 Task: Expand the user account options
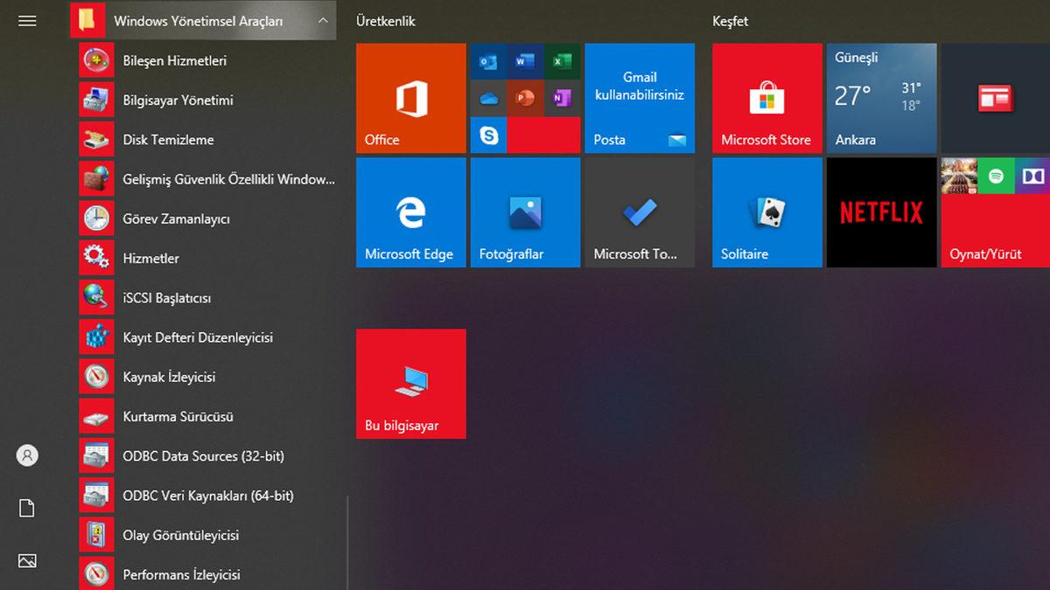pos(27,455)
